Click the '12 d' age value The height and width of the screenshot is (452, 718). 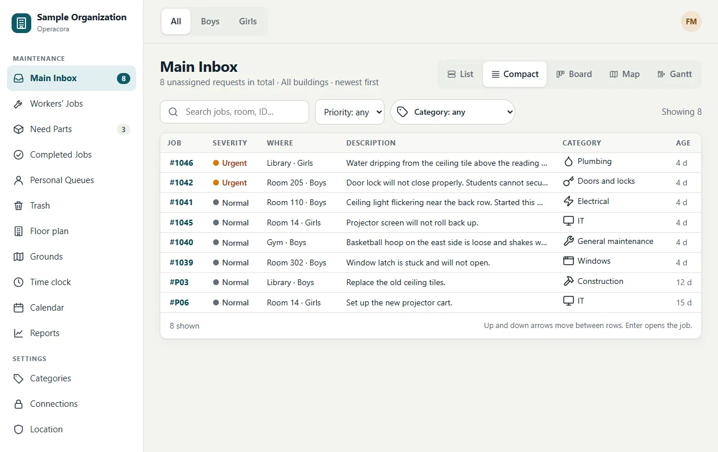click(x=684, y=283)
